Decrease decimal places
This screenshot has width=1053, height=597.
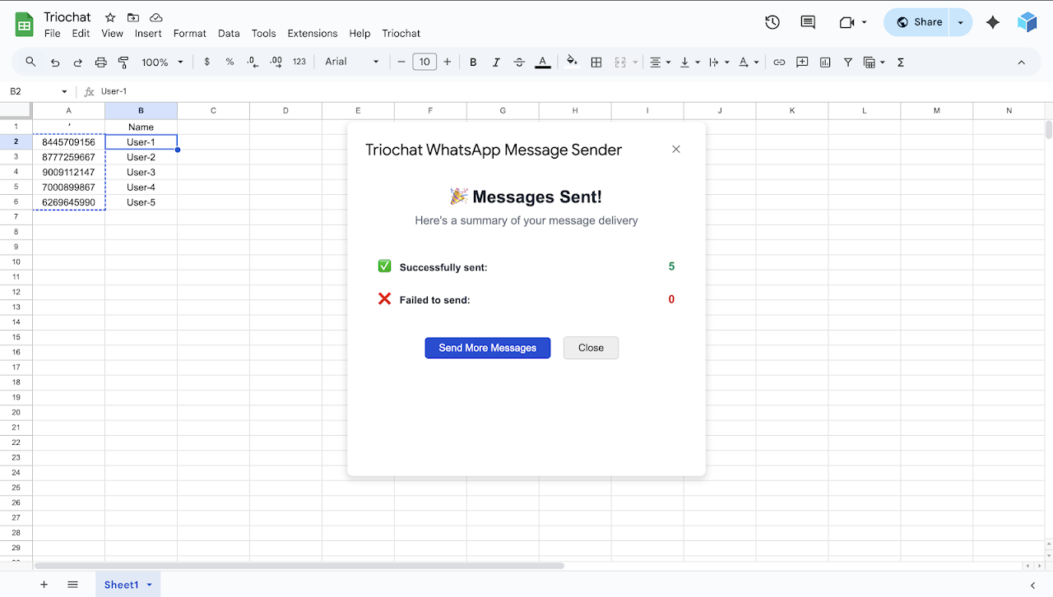[x=253, y=62]
